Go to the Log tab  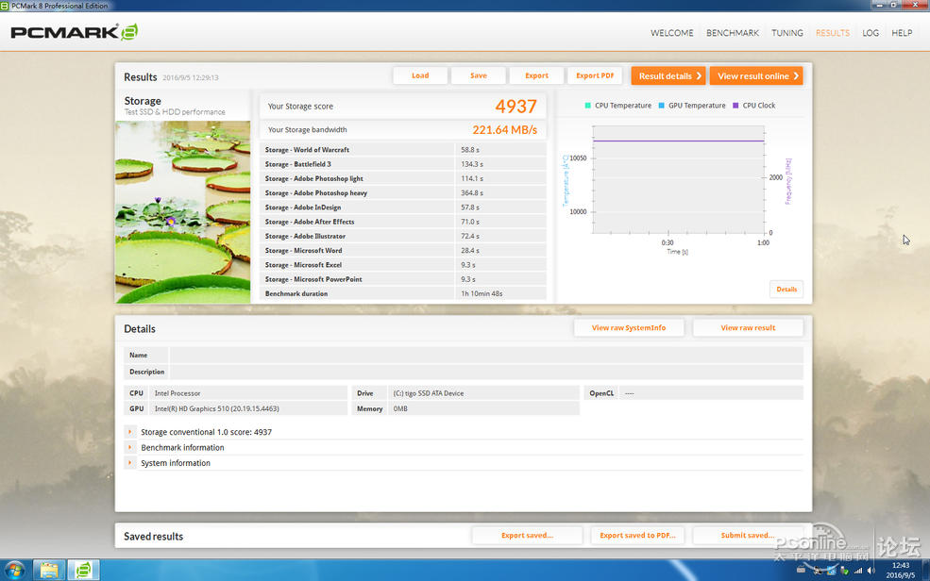click(x=871, y=33)
